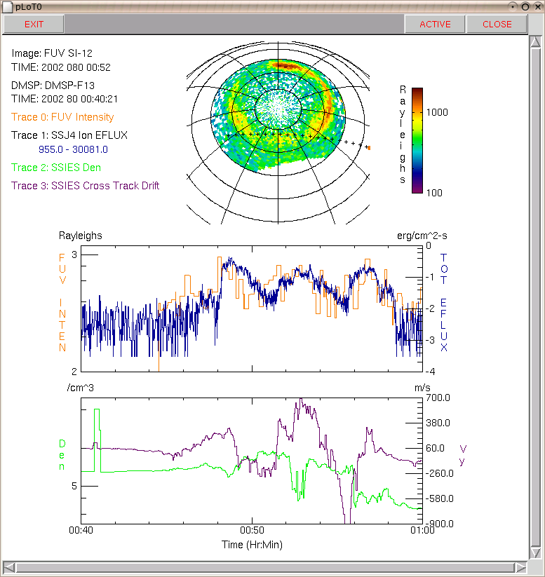Click the vertical scrollbar down arrow
This screenshot has height=577, width=545.
click(x=535, y=552)
